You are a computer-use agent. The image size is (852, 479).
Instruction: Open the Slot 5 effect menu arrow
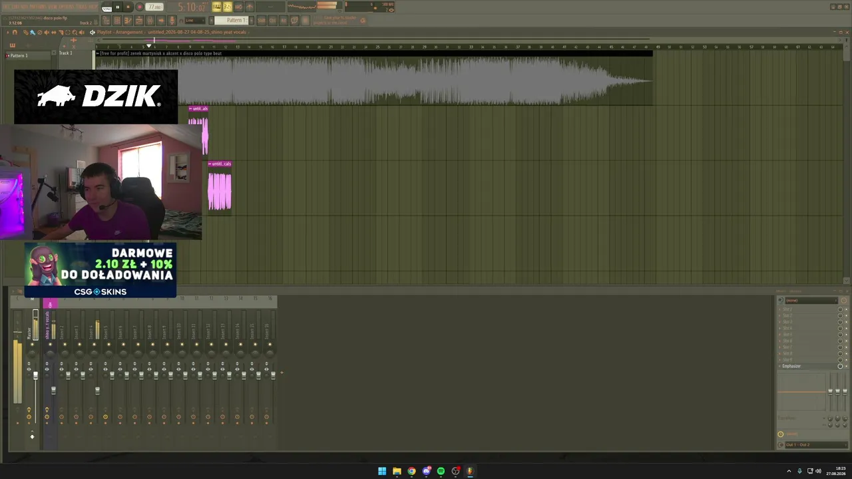(780, 335)
